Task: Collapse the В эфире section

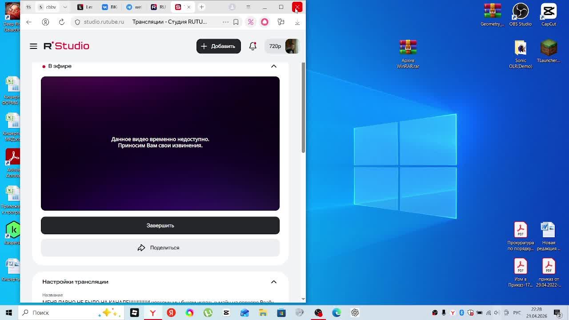Action: pos(274,66)
